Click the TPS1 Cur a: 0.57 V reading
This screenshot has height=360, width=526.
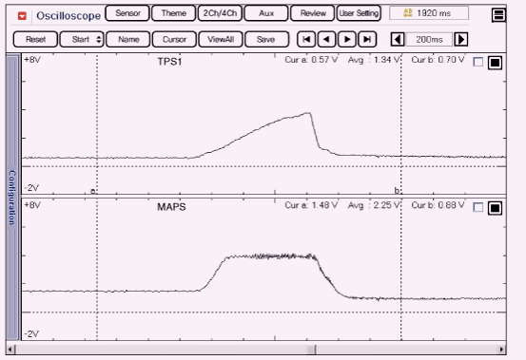(x=311, y=60)
